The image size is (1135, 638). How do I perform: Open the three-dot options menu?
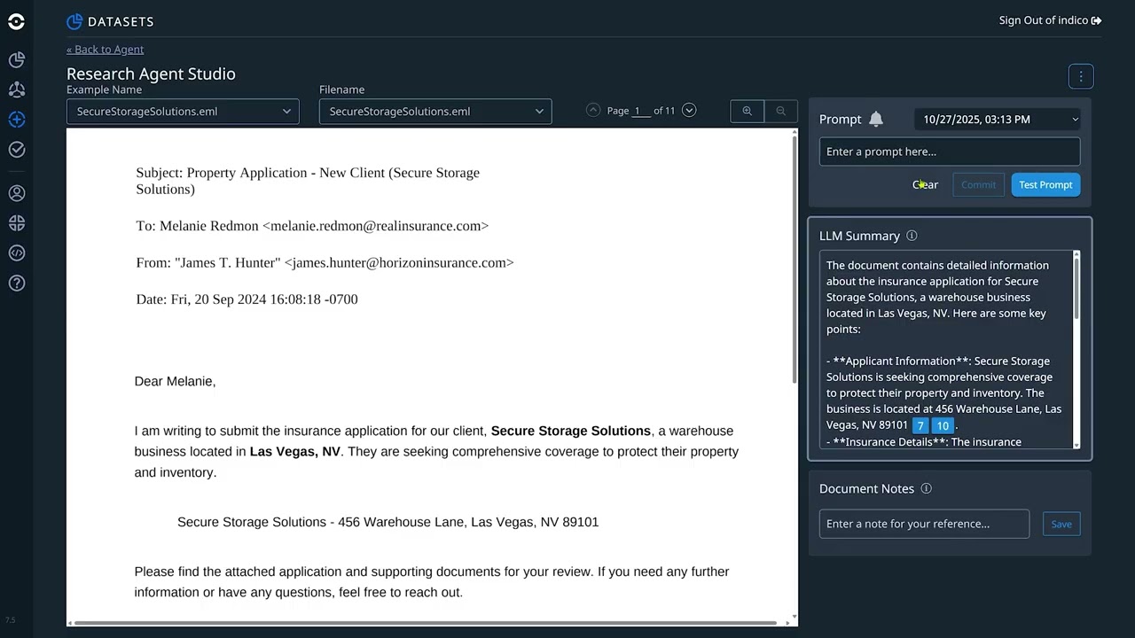pyautogui.click(x=1081, y=76)
